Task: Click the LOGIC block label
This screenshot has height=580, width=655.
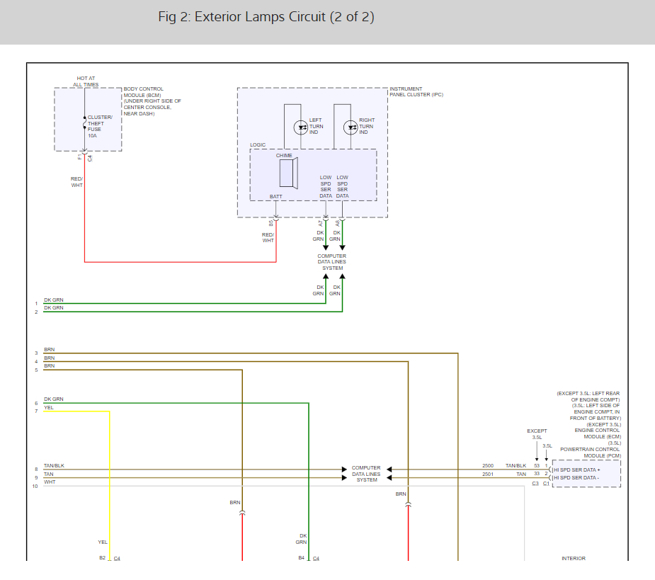Action: pyautogui.click(x=258, y=145)
